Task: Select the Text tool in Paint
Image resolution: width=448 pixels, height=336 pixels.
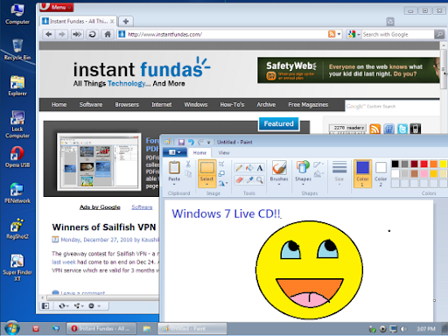Action: tap(260, 168)
